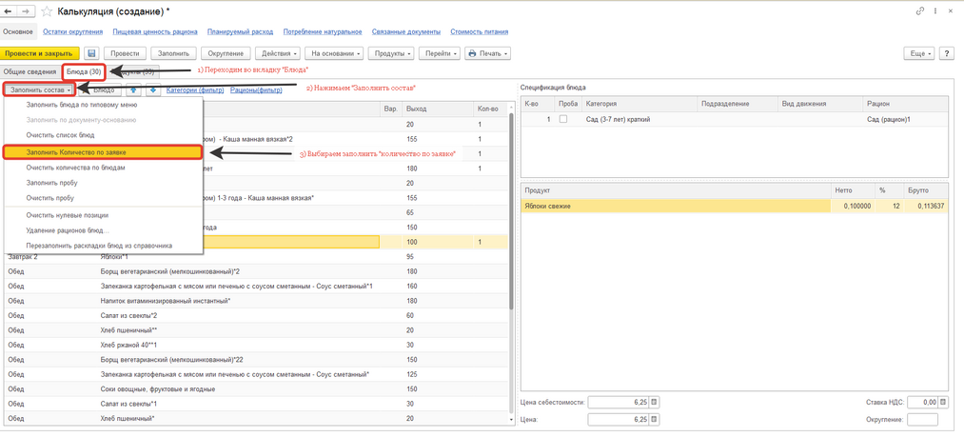Open calculator for Цена себестоимости field

(655, 403)
